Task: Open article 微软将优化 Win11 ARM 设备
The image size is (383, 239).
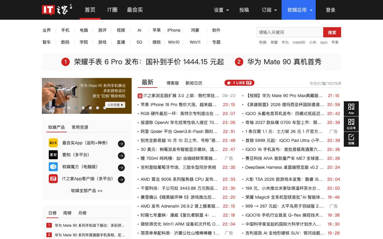Action: 180,224
